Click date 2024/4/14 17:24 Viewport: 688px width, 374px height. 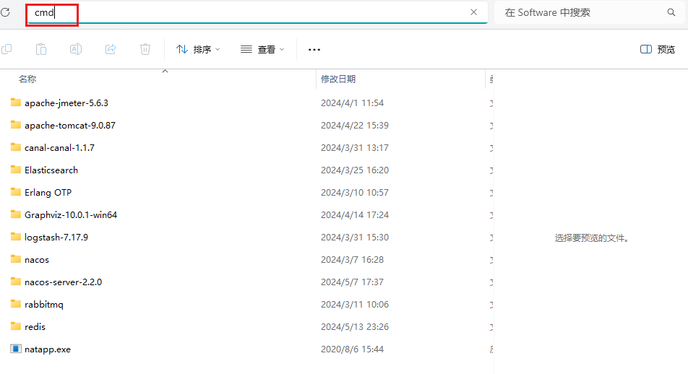pyautogui.click(x=355, y=215)
